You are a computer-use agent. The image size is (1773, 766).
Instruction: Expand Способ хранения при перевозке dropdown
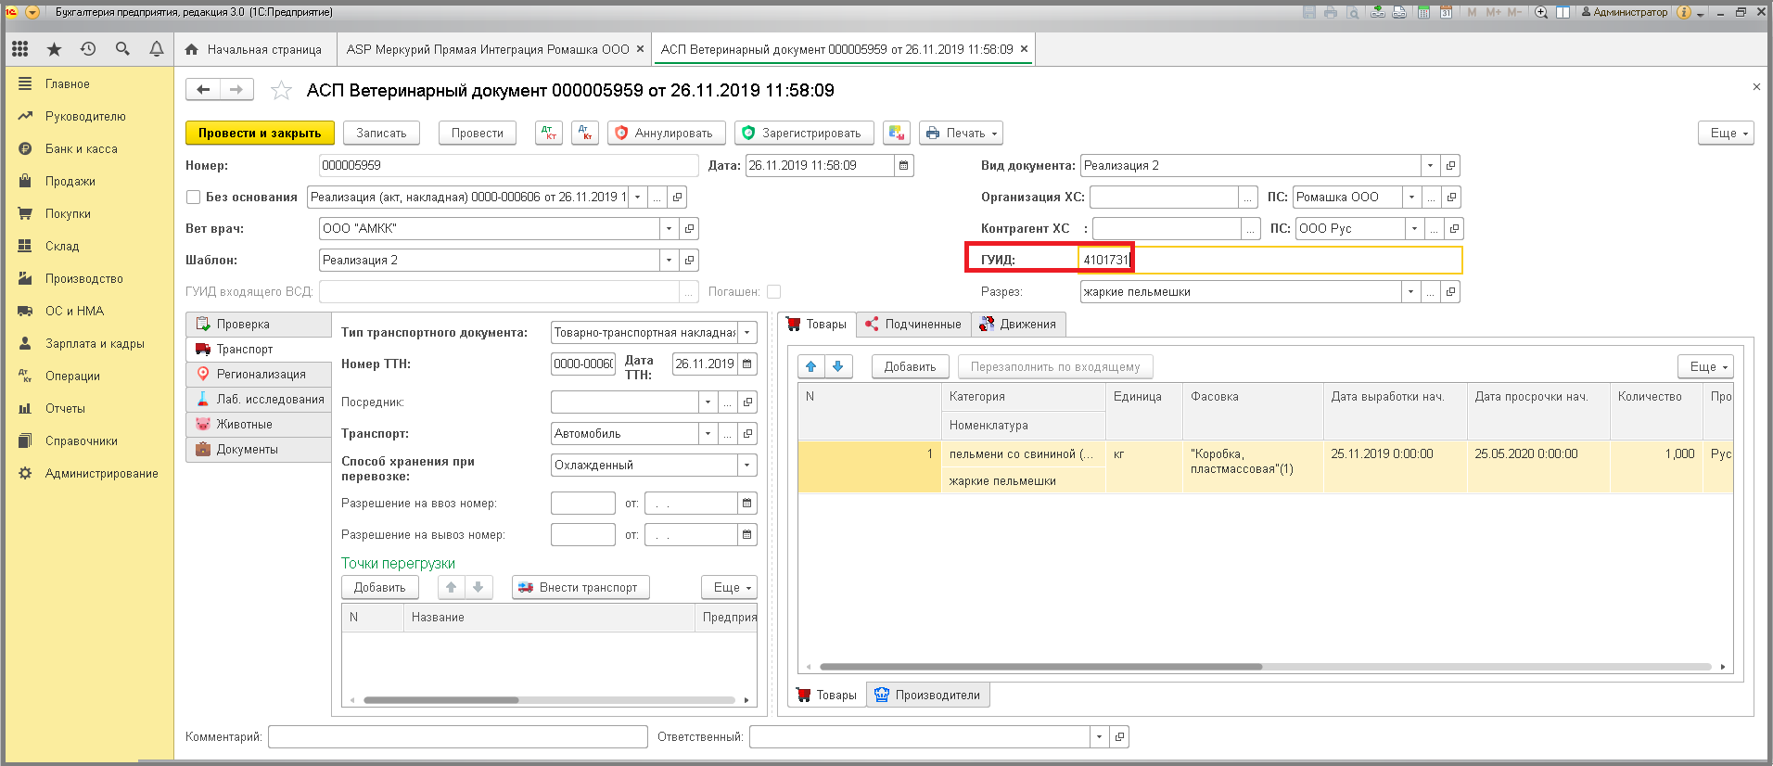pos(747,465)
